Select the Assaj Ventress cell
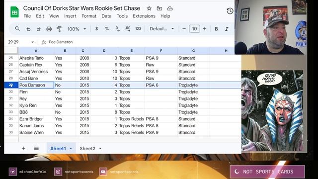The image size is (318, 179). pos(36,72)
